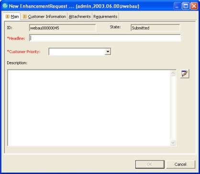This screenshot has width=200, height=174.
Task: Click the Customer Priority label
Action: pos(23,52)
